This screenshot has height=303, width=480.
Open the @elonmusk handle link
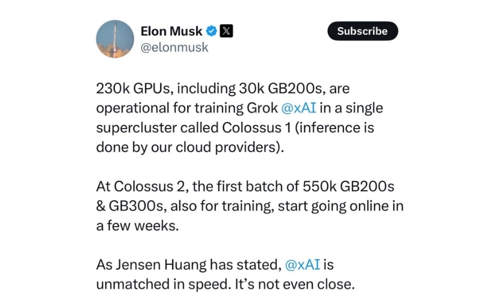[174, 48]
